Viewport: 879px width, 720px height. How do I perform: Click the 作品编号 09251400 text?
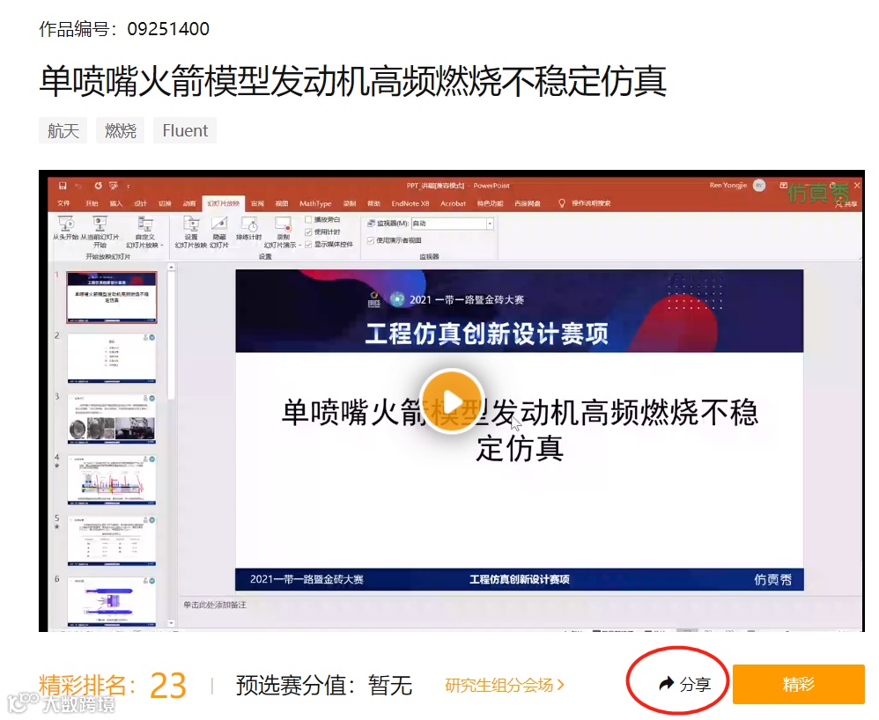click(x=124, y=28)
